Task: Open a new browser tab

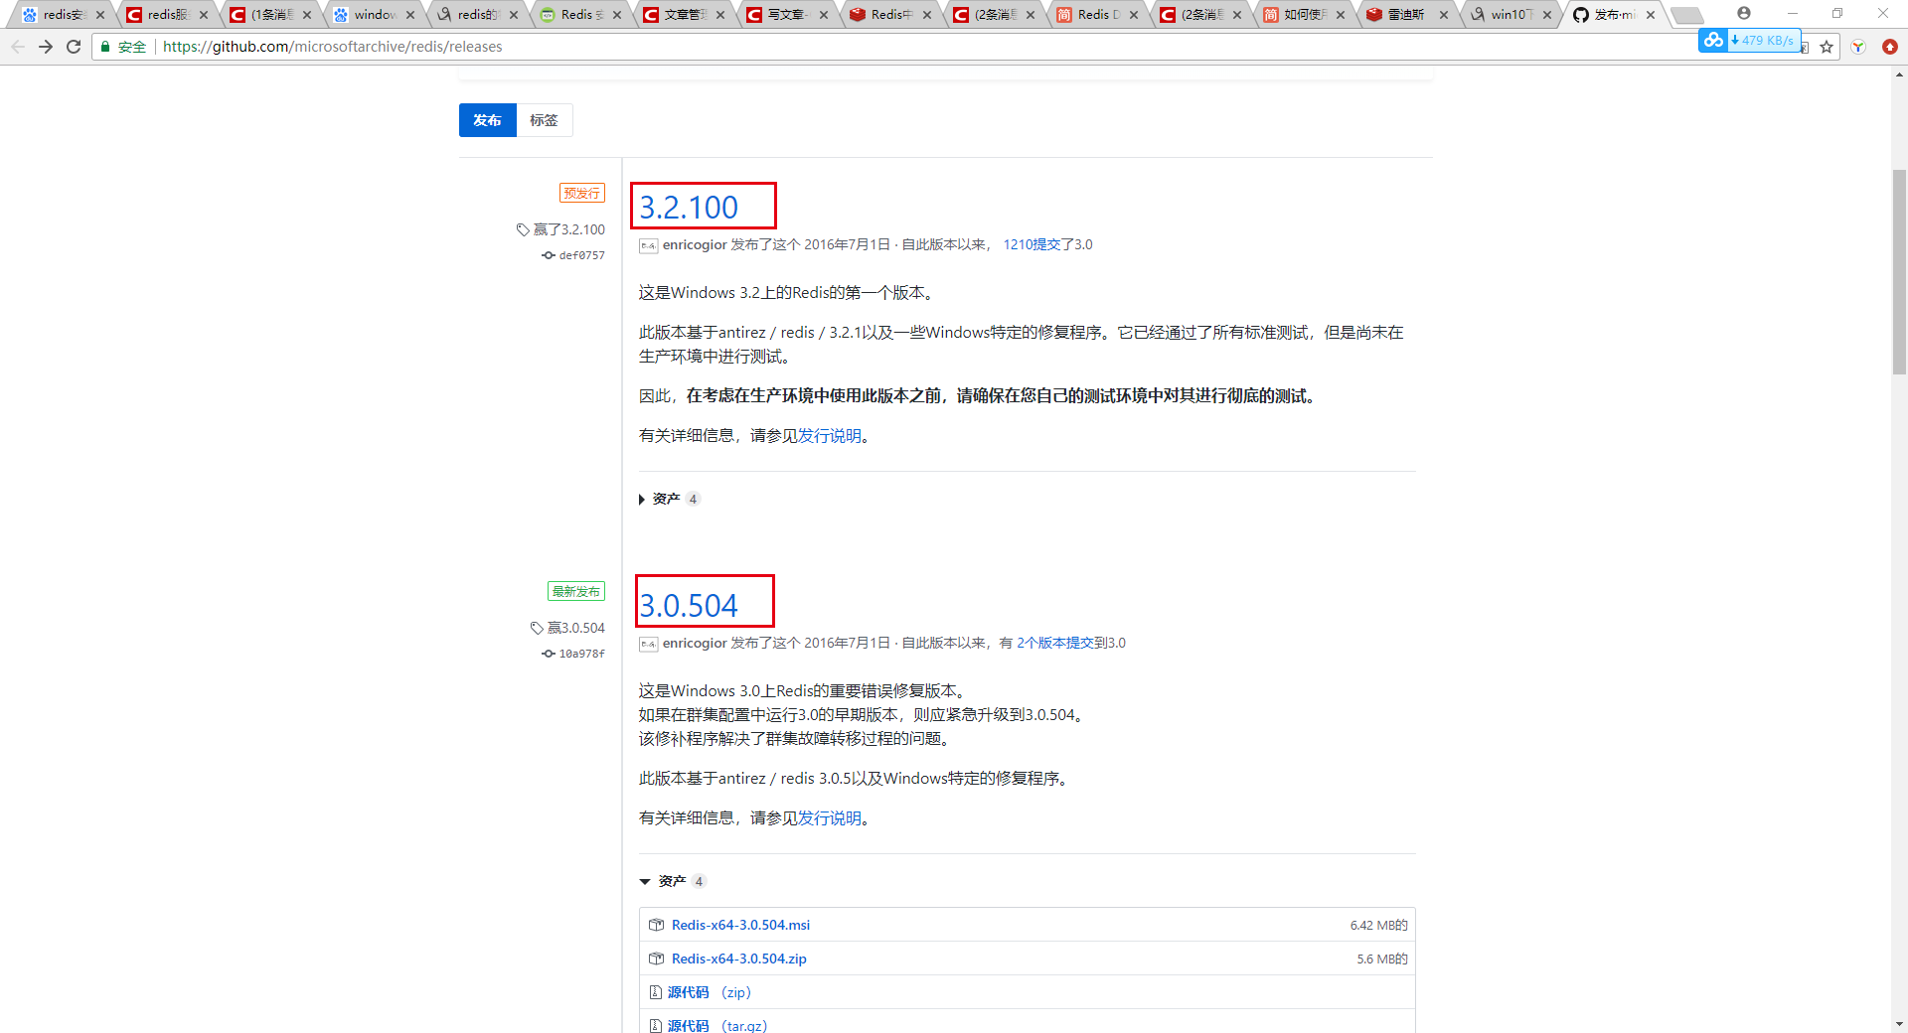Action: (1687, 15)
